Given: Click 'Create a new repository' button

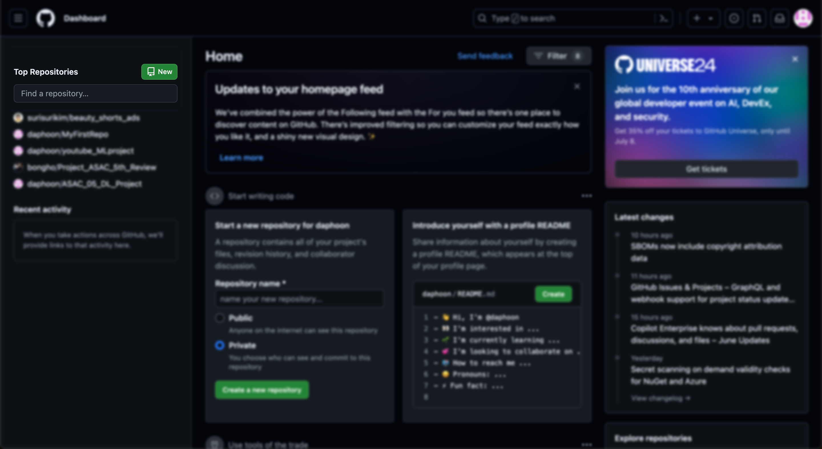Looking at the screenshot, I should (262, 390).
